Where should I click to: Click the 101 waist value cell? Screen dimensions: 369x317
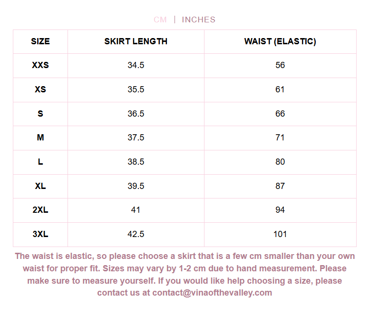click(280, 234)
